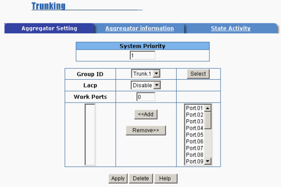Select Port.06 in the port list
Viewport: 281px width, 187px height.
[x=194, y=141]
